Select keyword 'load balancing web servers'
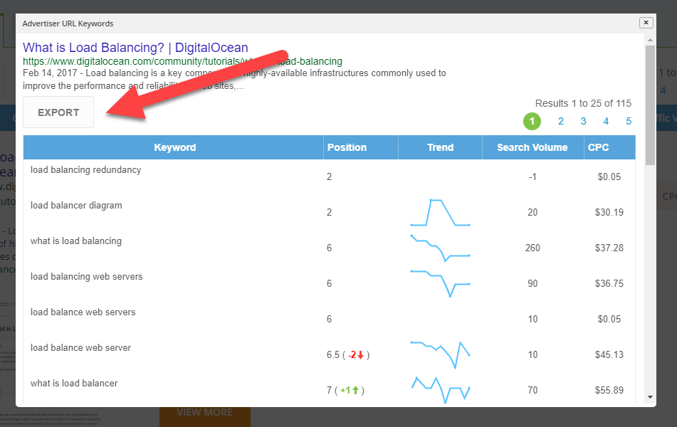This screenshot has height=427, width=677. [x=86, y=276]
